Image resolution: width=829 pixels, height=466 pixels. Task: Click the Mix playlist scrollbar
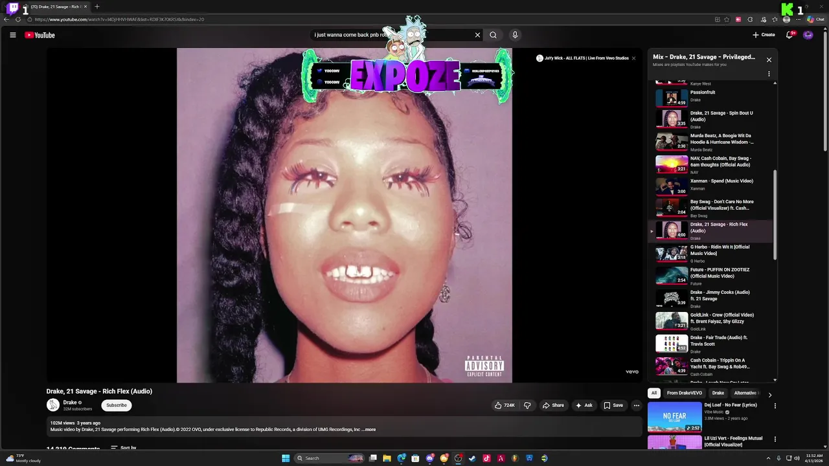[x=775, y=215]
